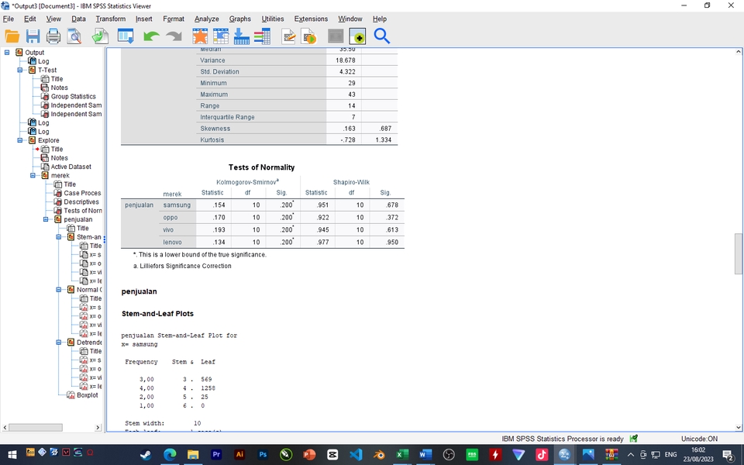Open the Insert menu

[x=144, y=19]
